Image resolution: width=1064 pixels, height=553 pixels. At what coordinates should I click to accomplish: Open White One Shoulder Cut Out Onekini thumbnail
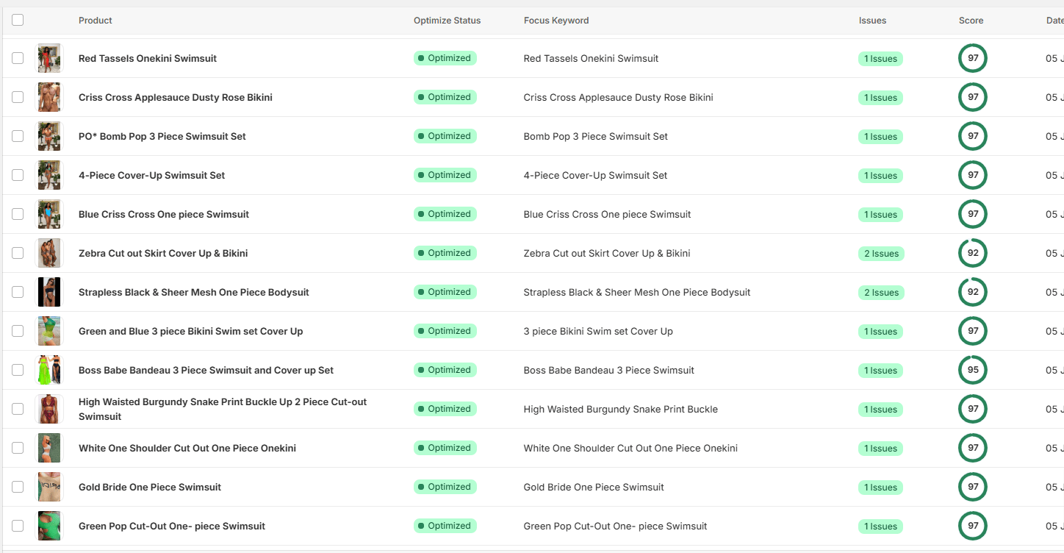click(49, 448)
